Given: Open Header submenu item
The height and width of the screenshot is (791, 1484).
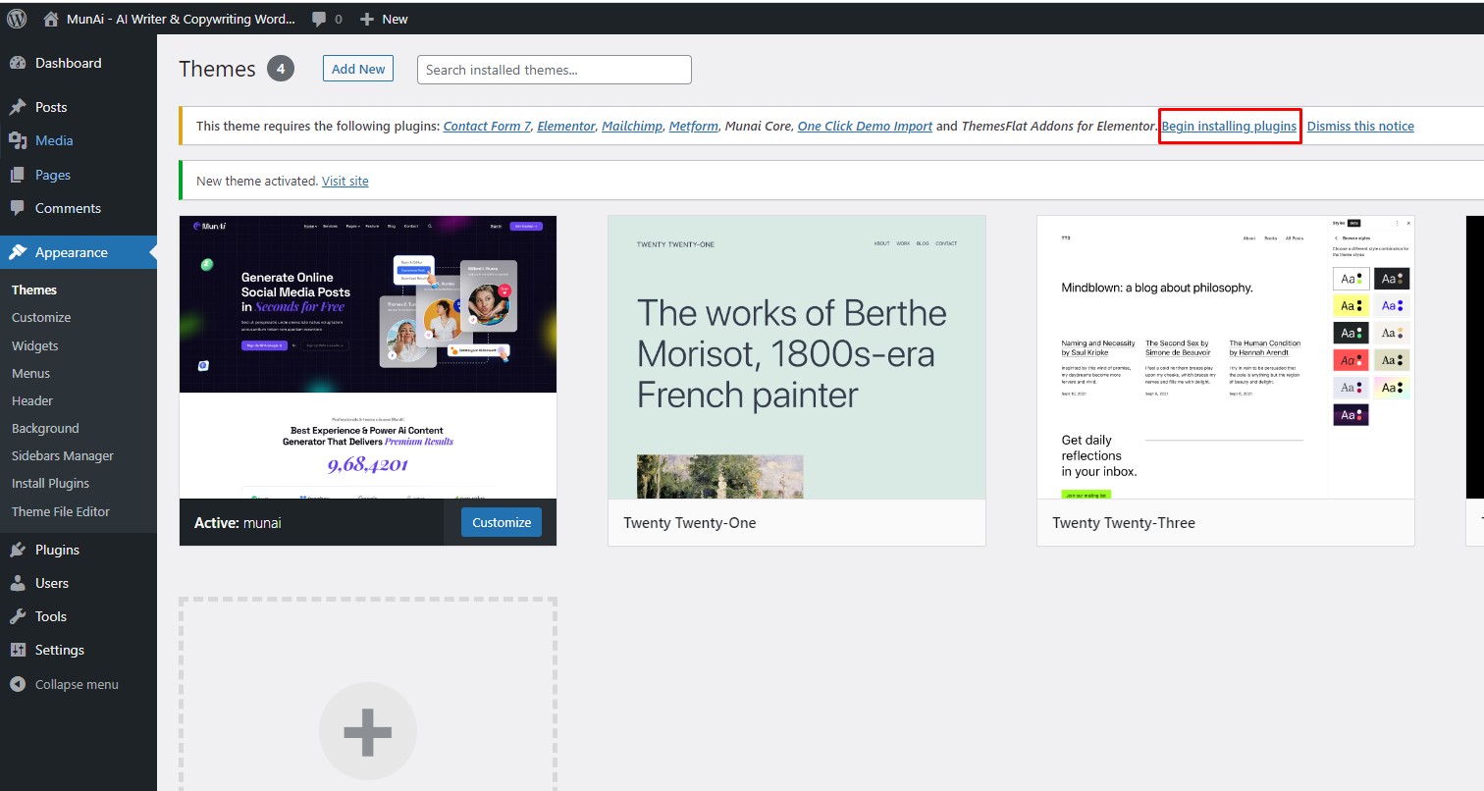Looking at the screenshot, I should 32,400.
